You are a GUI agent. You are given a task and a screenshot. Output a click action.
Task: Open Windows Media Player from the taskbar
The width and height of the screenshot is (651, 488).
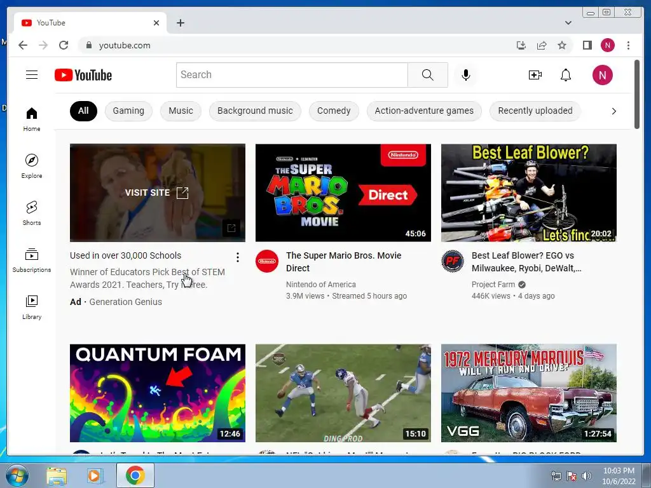point(95,475)
